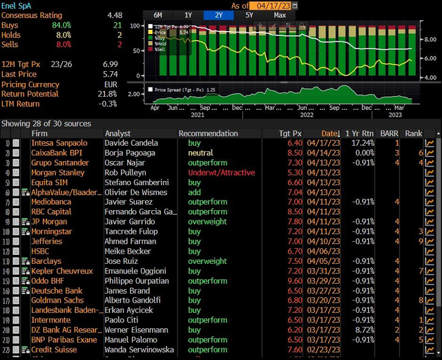Open the chart icon for the RBC Capital row
The height and width of the screenshot is (360, 442).
pos(430,212)
